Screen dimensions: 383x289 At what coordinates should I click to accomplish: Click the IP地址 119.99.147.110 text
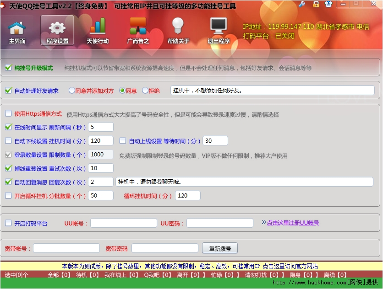[x=306, y=27]
